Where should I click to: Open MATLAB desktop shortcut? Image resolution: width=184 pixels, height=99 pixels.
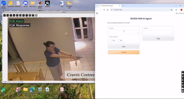point(40,4)
